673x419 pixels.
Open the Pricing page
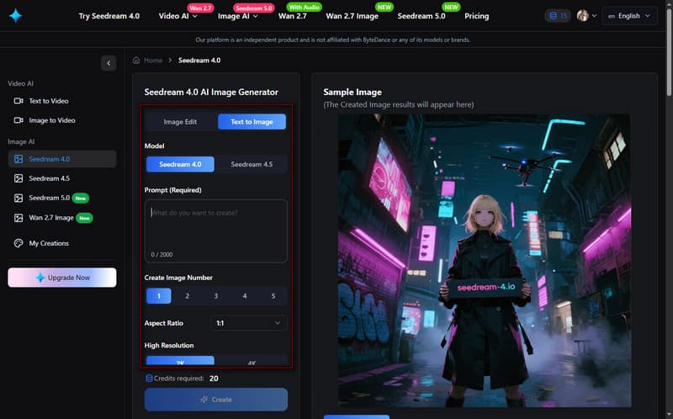pyautogui.click(x=476, y=16)
